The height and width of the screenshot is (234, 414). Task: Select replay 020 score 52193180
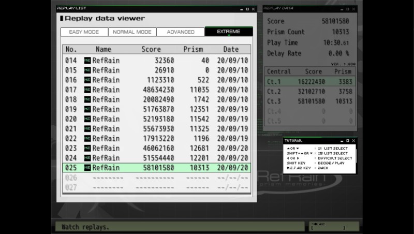point(157,119)
